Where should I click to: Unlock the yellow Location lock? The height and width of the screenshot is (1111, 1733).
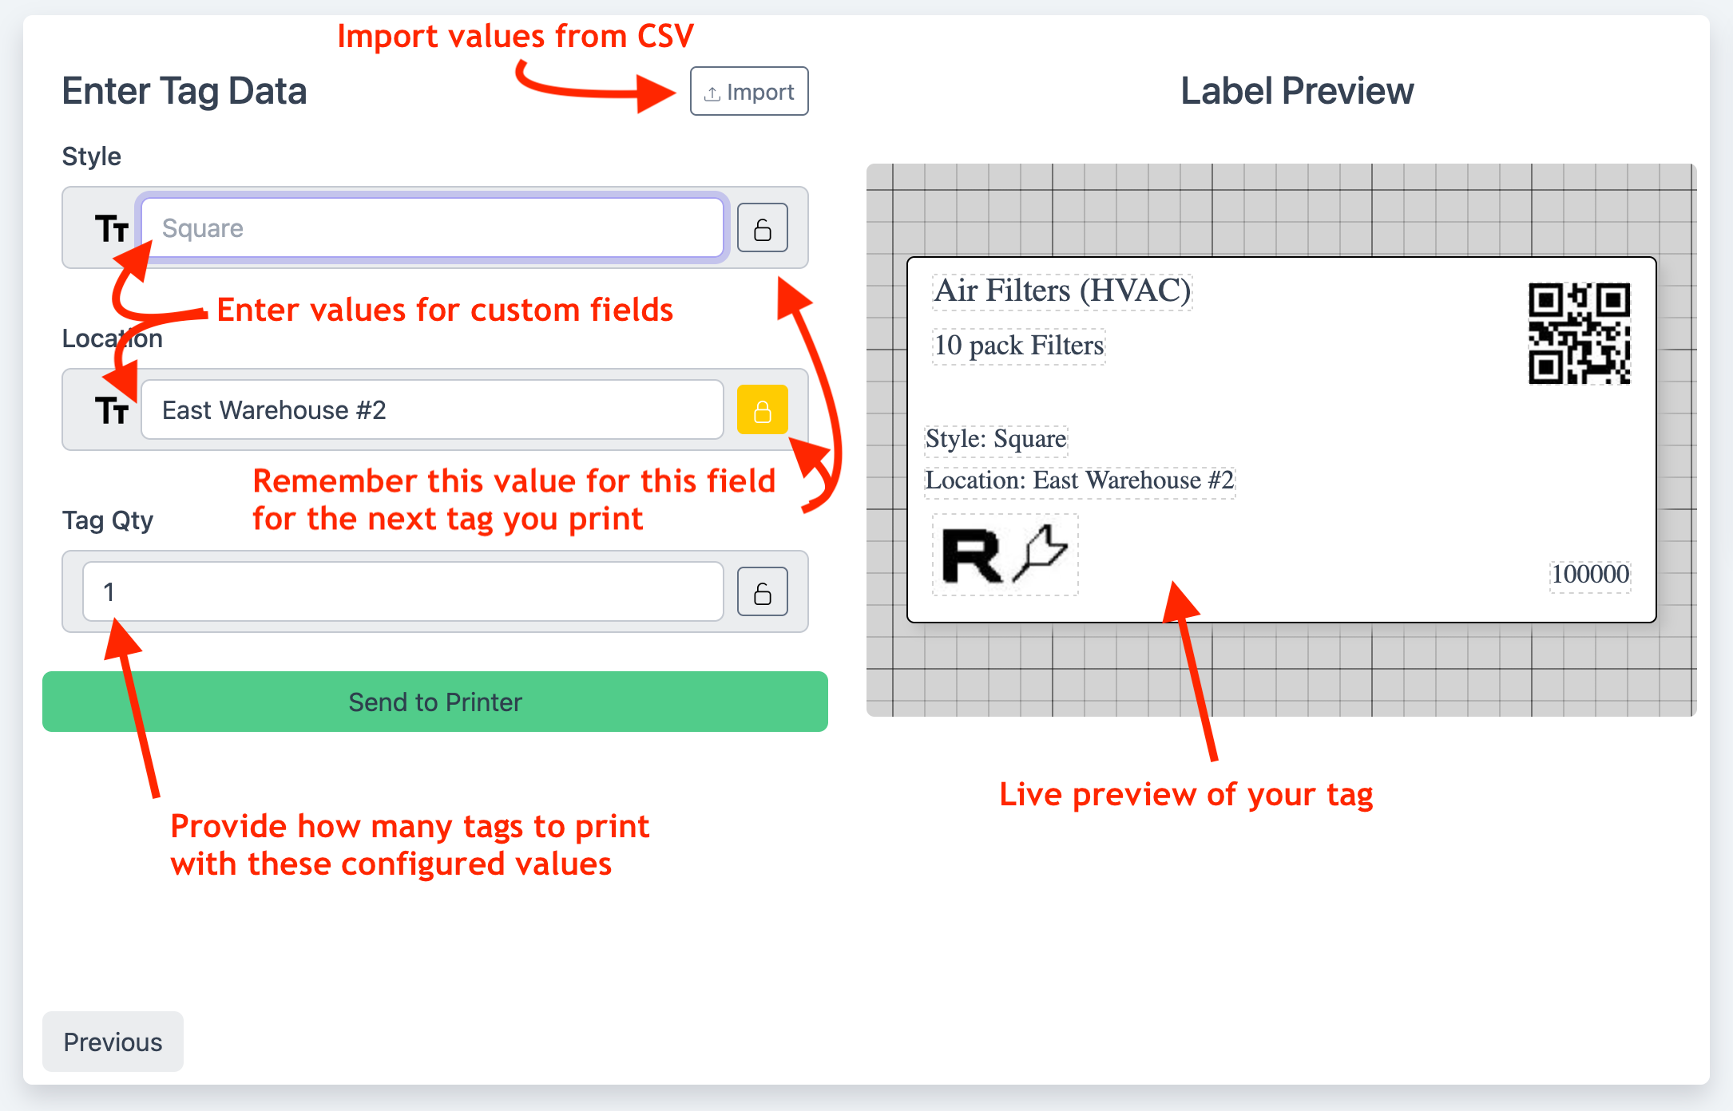tap(762, 409)
